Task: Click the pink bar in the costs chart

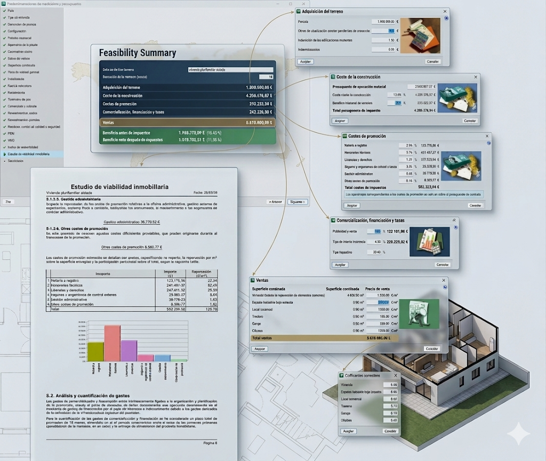Action: [113, 343]
